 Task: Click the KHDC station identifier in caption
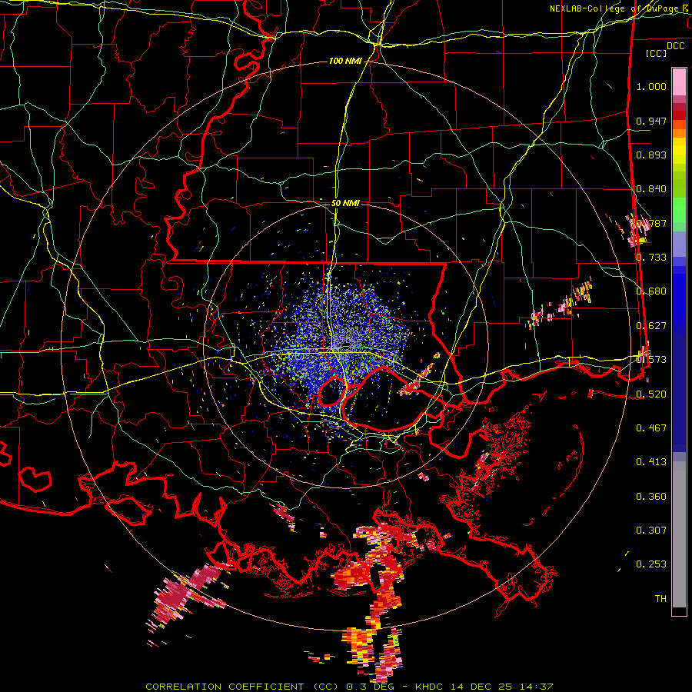point(431,687)
